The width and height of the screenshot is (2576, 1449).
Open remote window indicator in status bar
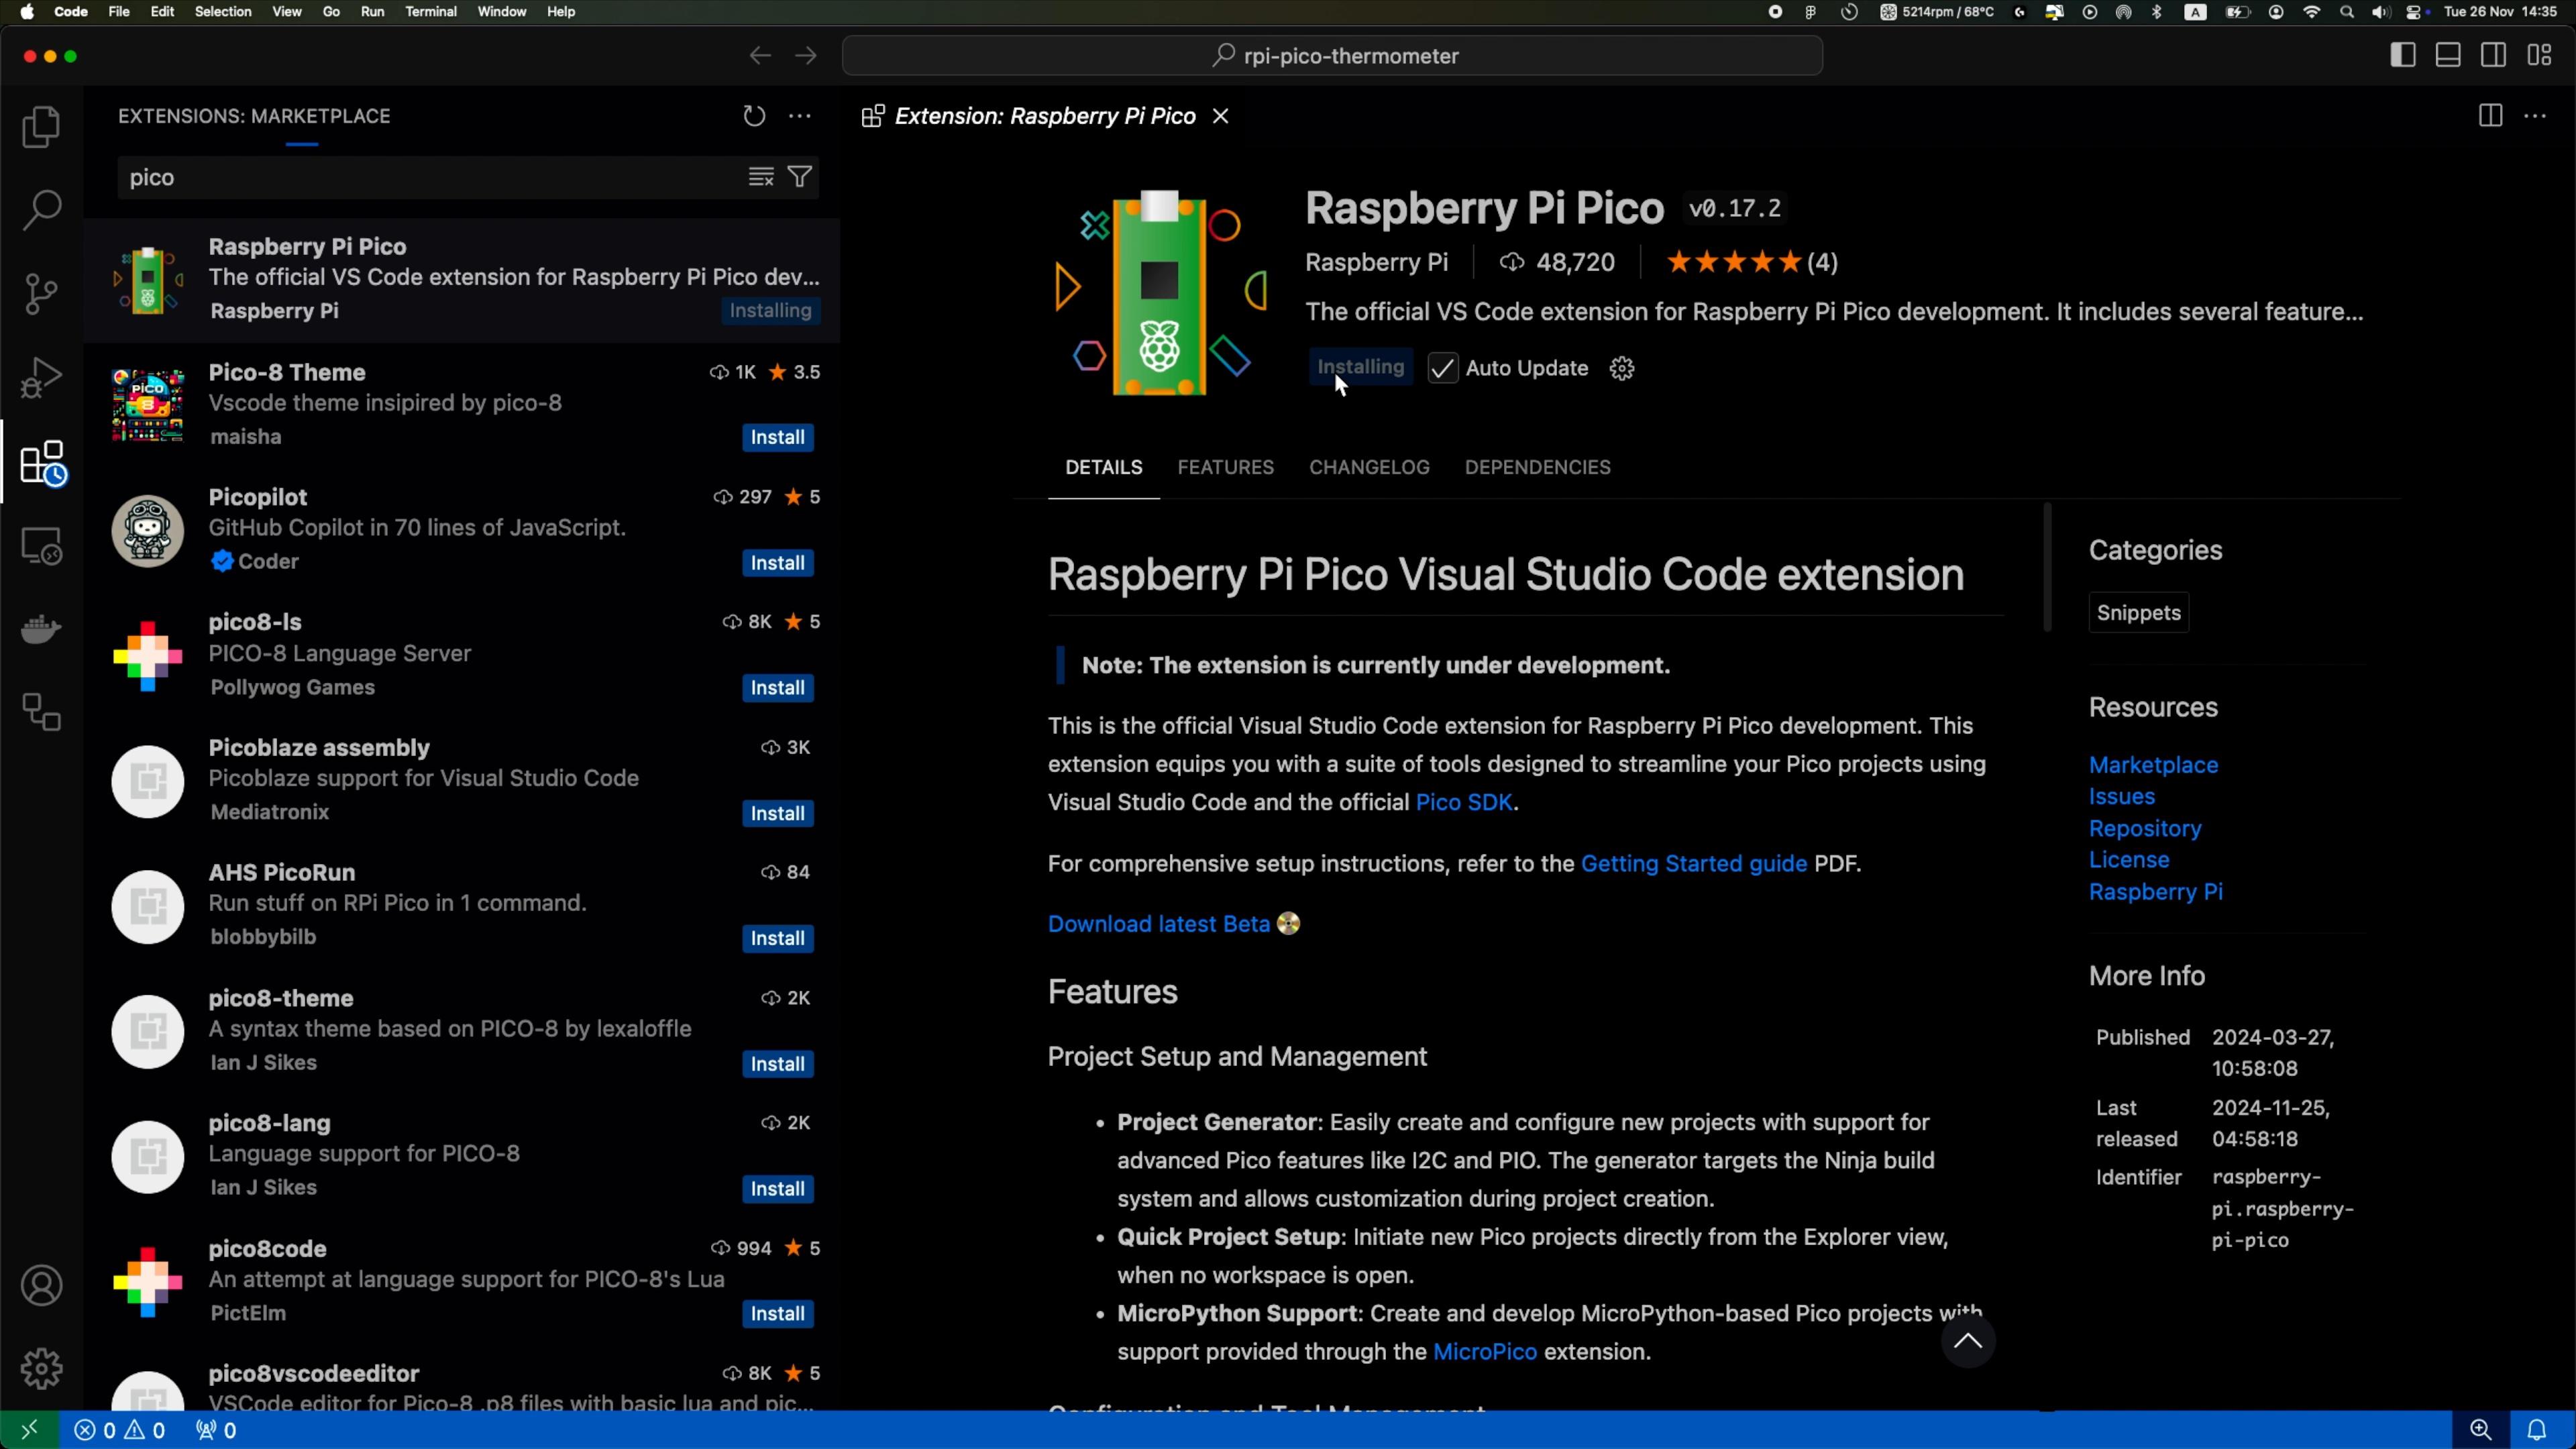point(29,1430)
